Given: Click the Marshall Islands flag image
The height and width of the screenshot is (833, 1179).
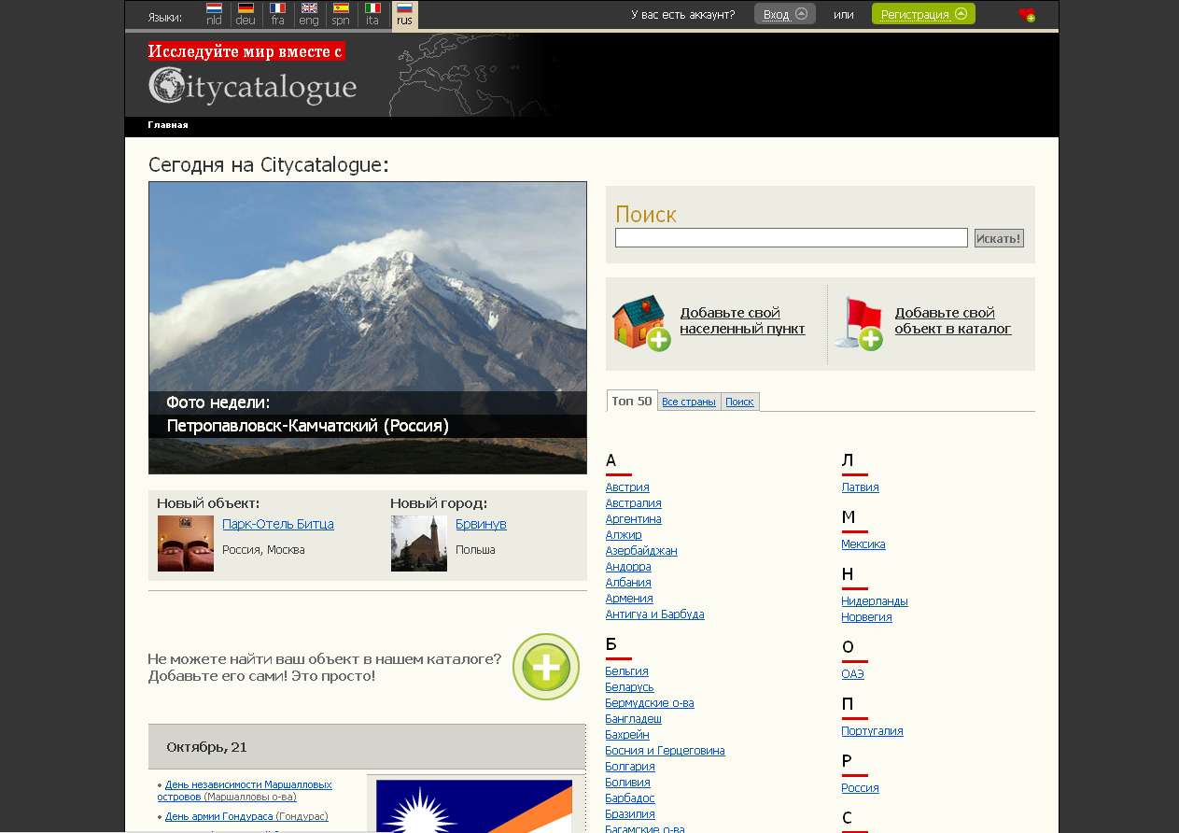Looking at the screenshot, I should [474, 806].
